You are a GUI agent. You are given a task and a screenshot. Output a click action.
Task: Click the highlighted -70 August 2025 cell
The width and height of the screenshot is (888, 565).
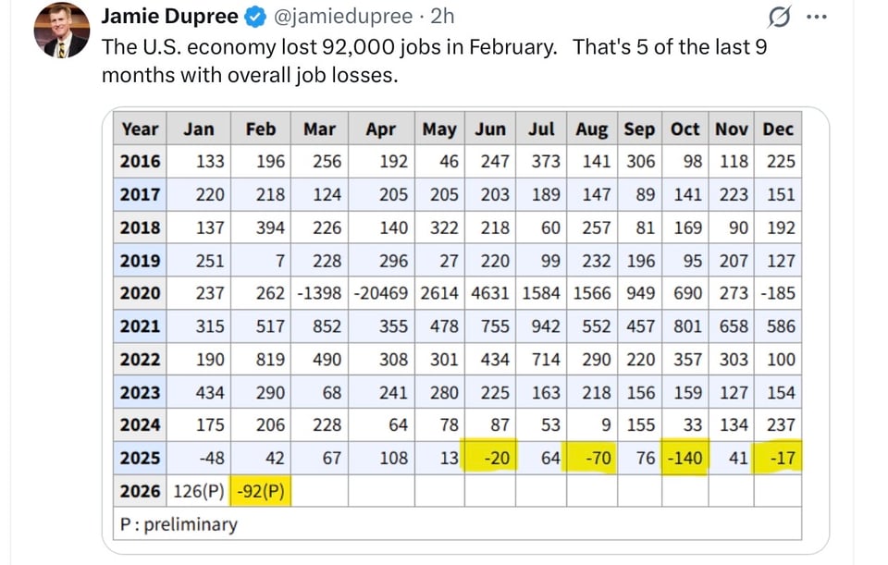(592, 458)
